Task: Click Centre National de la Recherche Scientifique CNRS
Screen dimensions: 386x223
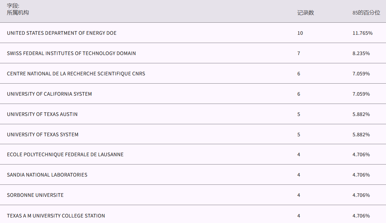Action: pyautogui.click(x=76, y=74)
